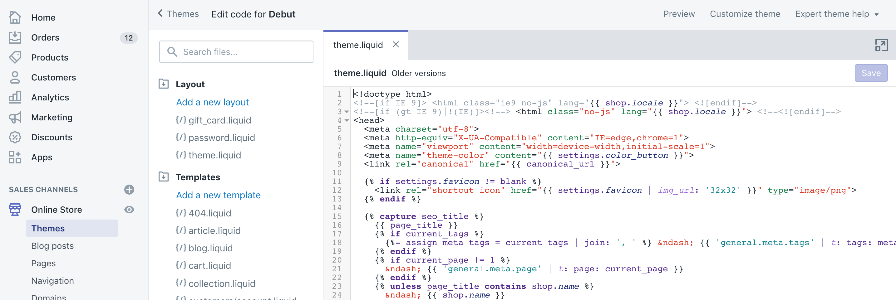The height and width of the screenshot is (300, 896).
Task: Click the password.liquid file icon
Action: click(x=181, y=137)
